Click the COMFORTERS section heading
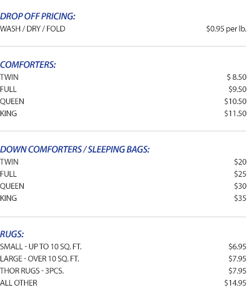Screen dimensions: 251x305 click(x=28, y=65)
